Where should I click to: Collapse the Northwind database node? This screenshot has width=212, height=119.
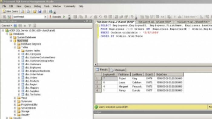(x=11, y=41)
